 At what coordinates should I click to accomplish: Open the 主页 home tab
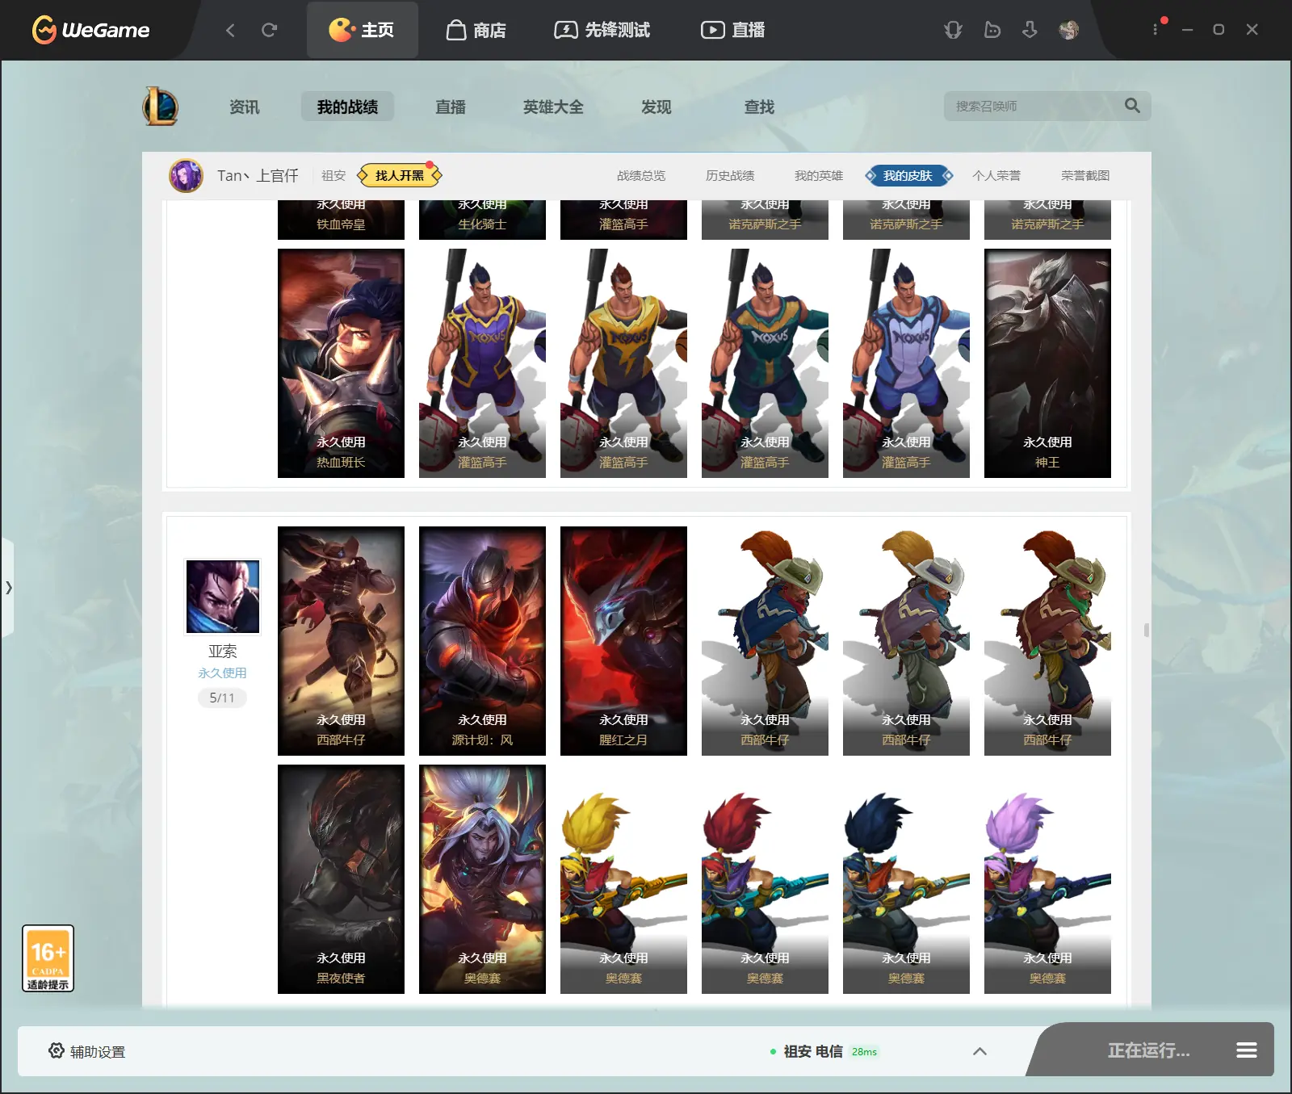(x=362, y=30)
